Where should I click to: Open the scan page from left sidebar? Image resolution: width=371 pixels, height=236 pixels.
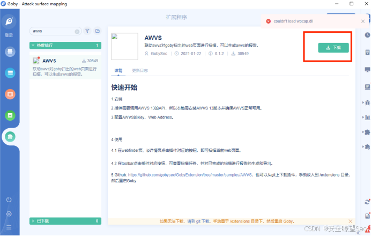coord(10,51)
